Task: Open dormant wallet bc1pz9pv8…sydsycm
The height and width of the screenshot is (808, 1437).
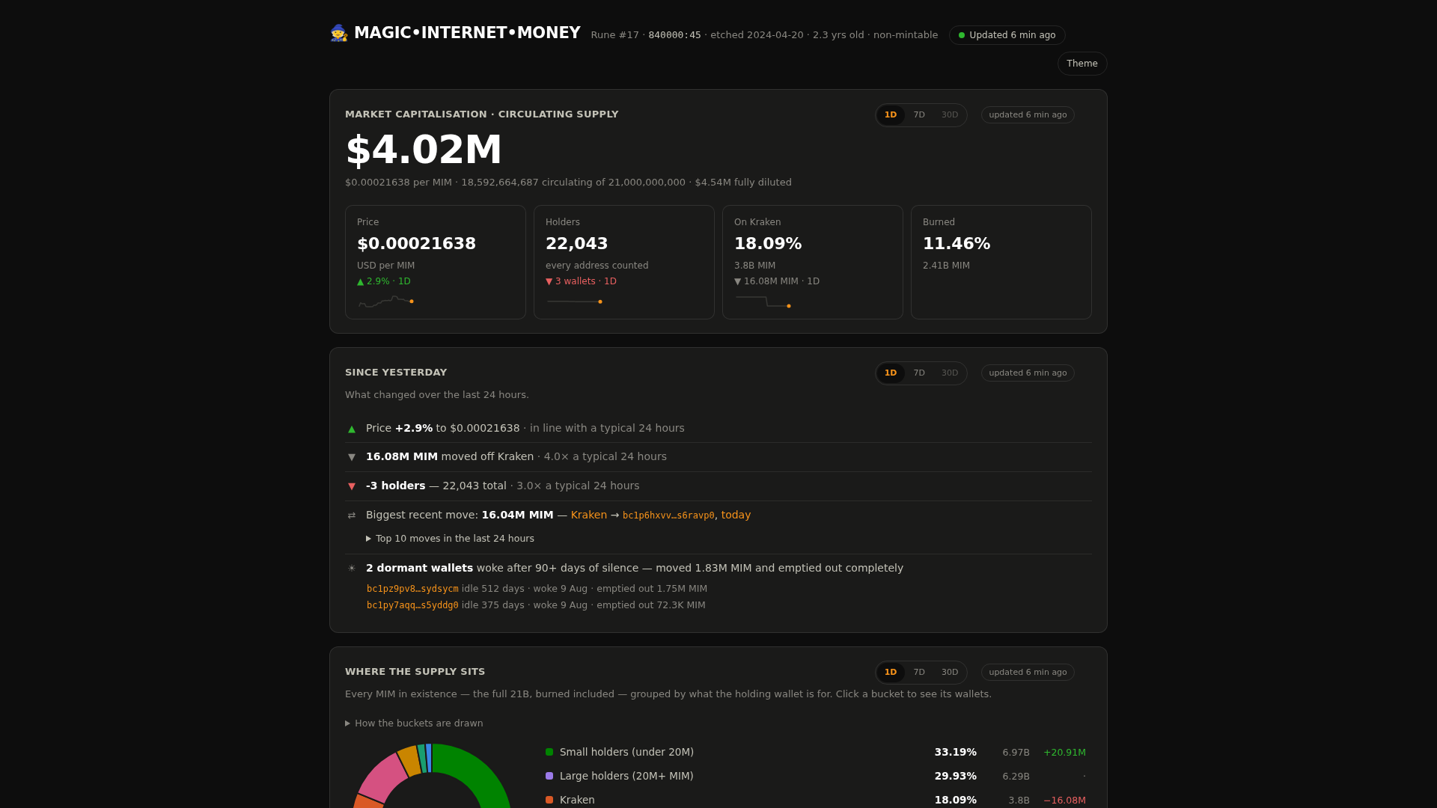Action: pyautogui.click(x=412, y=589)
